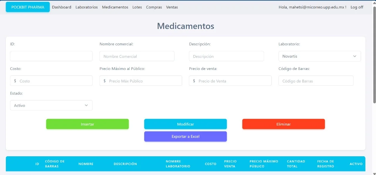Click the Precio Máximo Público column header

pyautogui.click(x=264, y=164)
